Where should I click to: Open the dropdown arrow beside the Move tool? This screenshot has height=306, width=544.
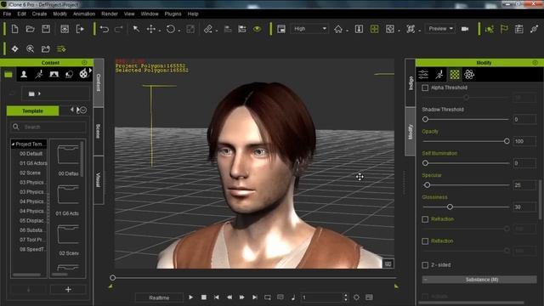coord(159,31)
